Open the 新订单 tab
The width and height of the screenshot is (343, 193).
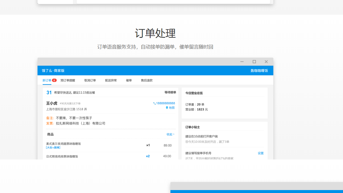coord(47,80)
